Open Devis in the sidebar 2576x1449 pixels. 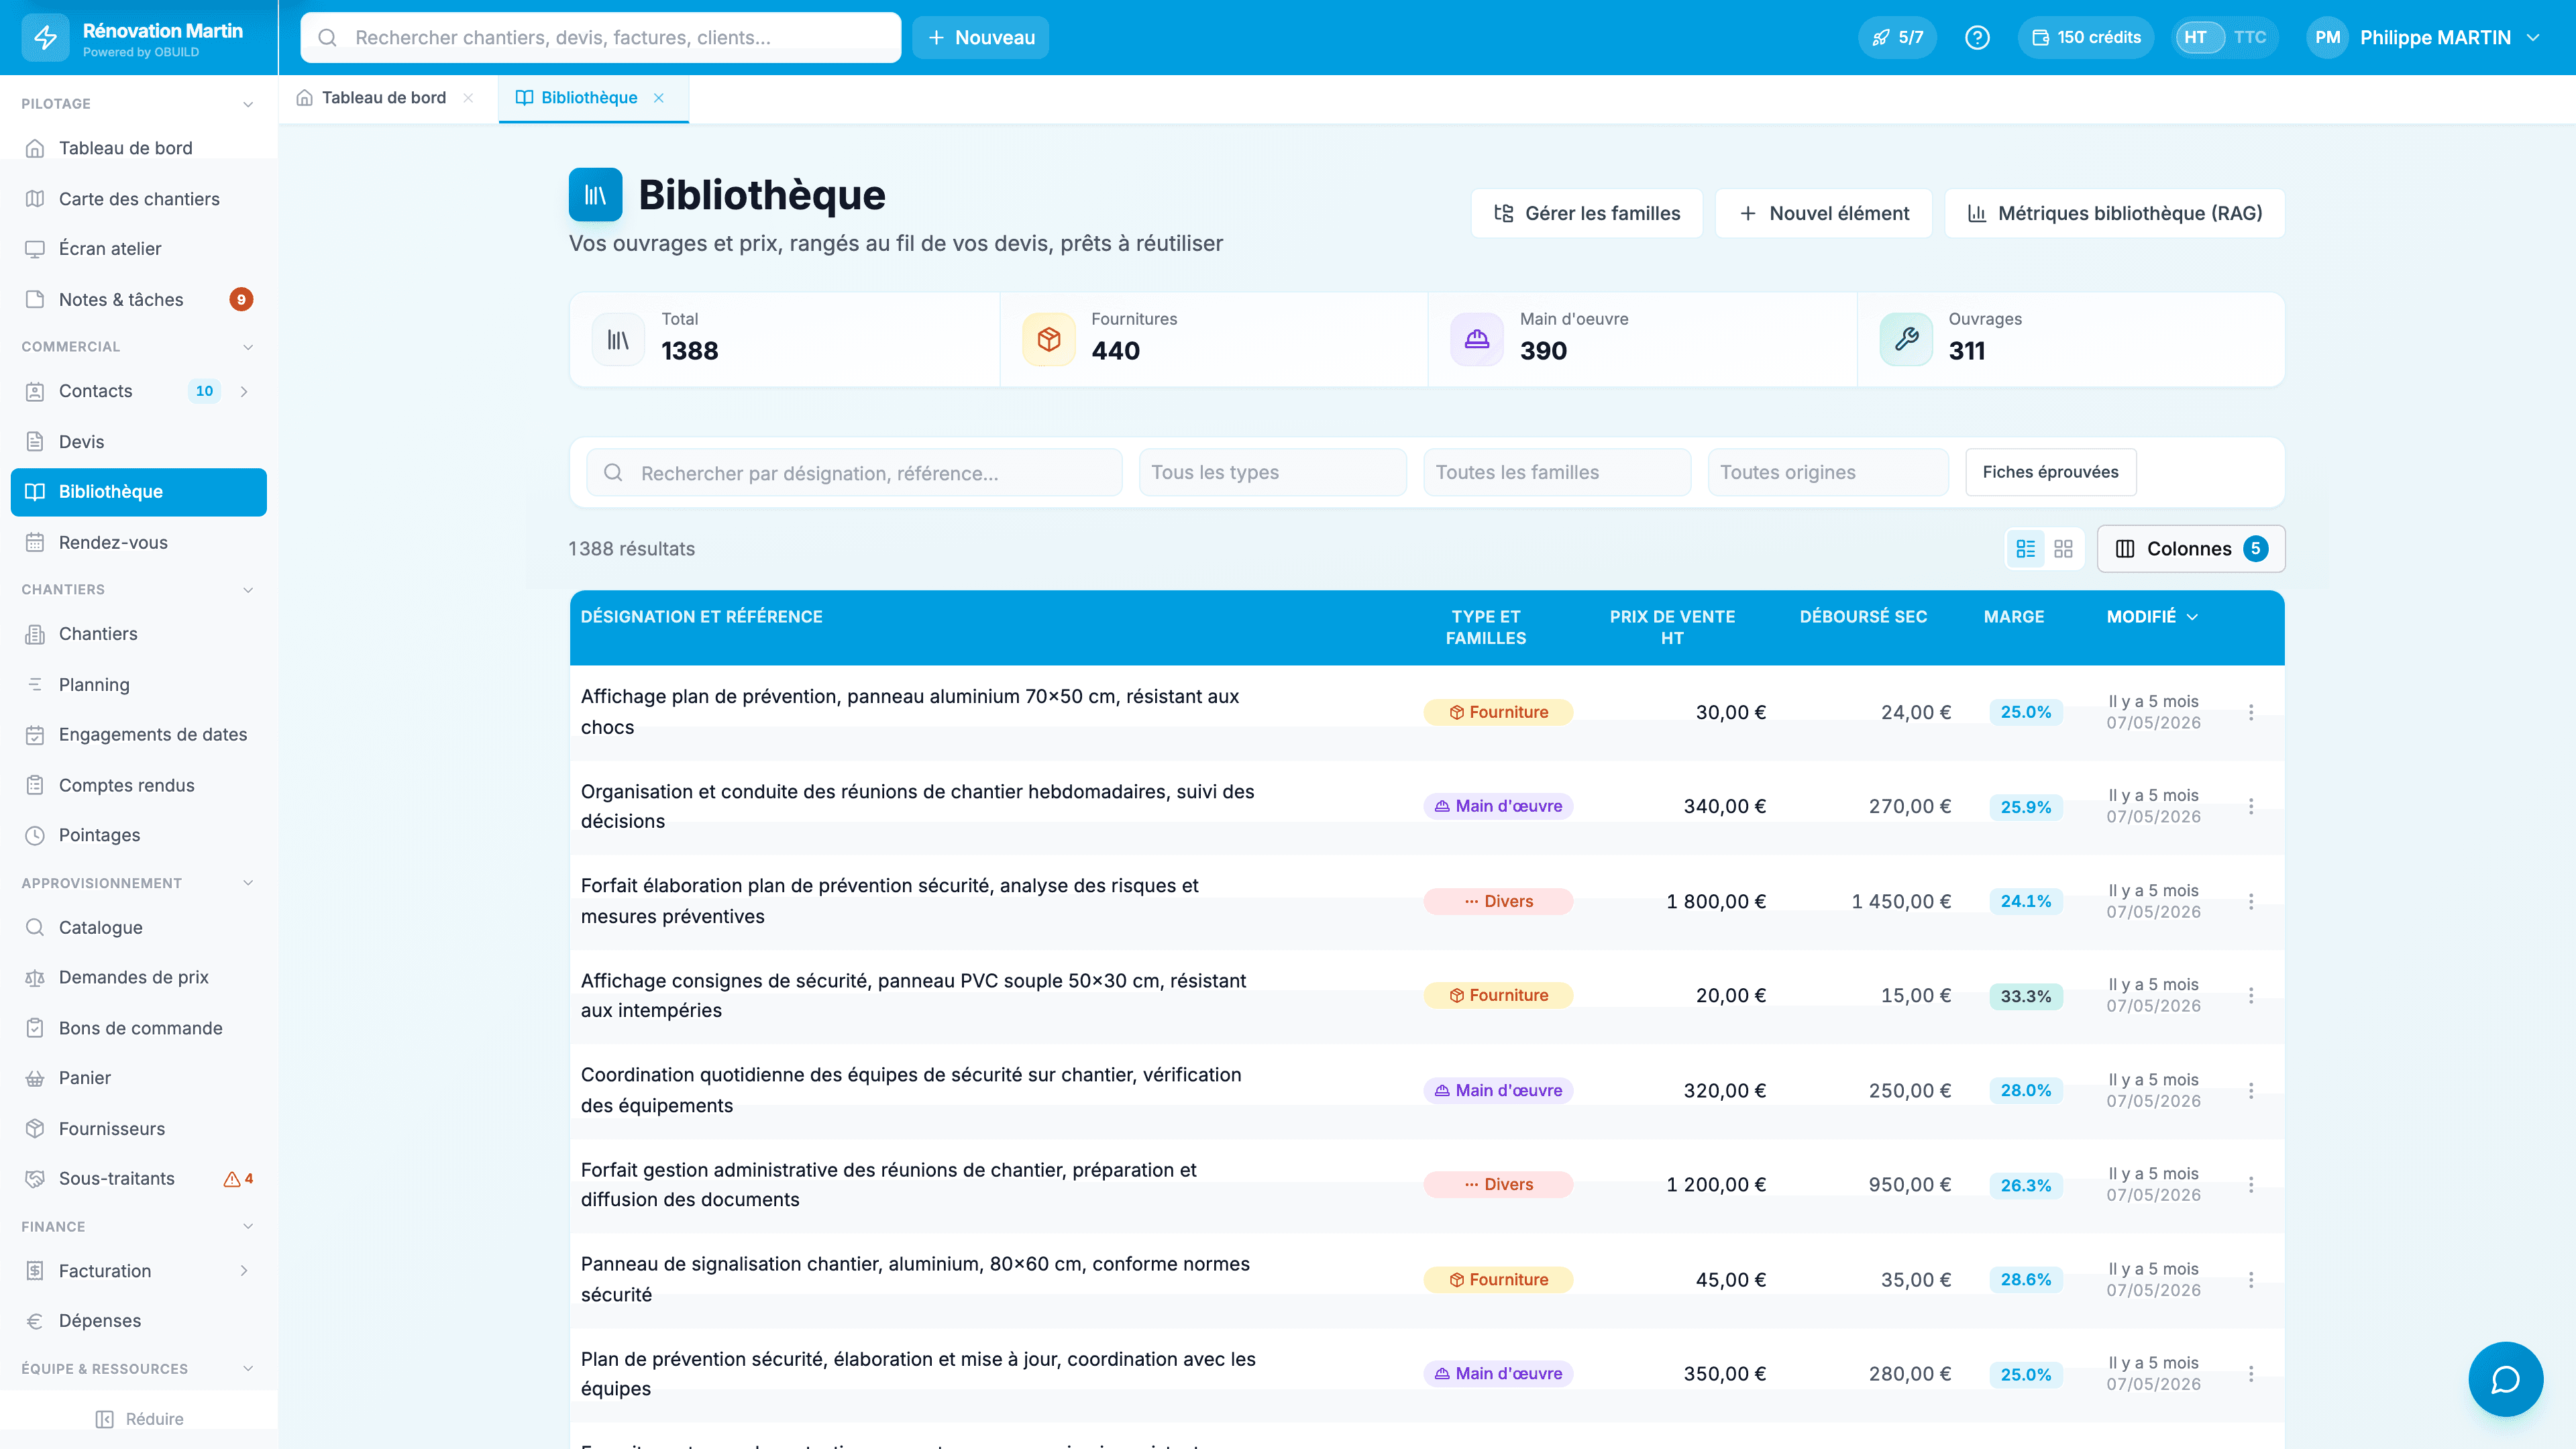138,441
